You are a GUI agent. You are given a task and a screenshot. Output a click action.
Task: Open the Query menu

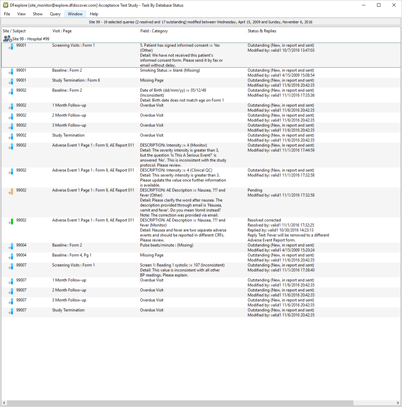55,14
